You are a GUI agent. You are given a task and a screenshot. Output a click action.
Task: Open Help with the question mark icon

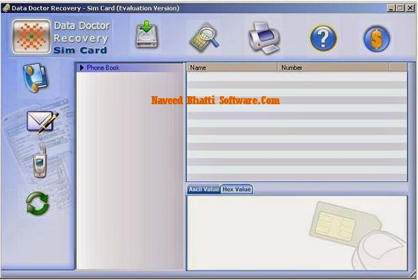coord(323,38)
